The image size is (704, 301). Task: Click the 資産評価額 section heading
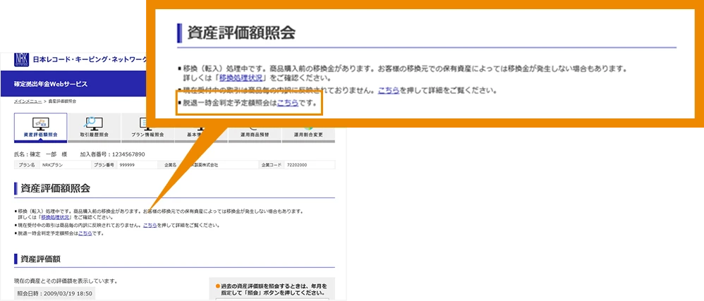click(41, 259)
